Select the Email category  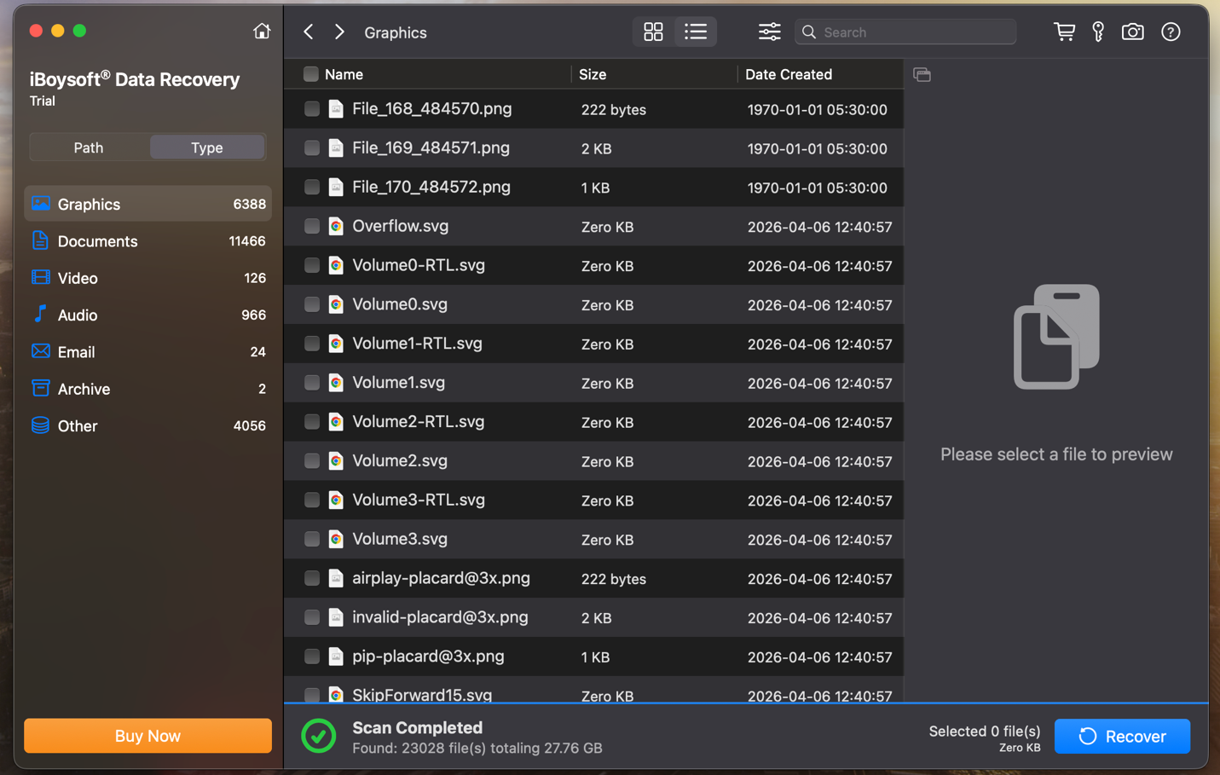[148, 352]
